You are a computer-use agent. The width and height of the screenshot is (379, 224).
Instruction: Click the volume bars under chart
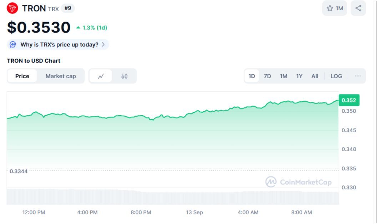pos(171,197)
